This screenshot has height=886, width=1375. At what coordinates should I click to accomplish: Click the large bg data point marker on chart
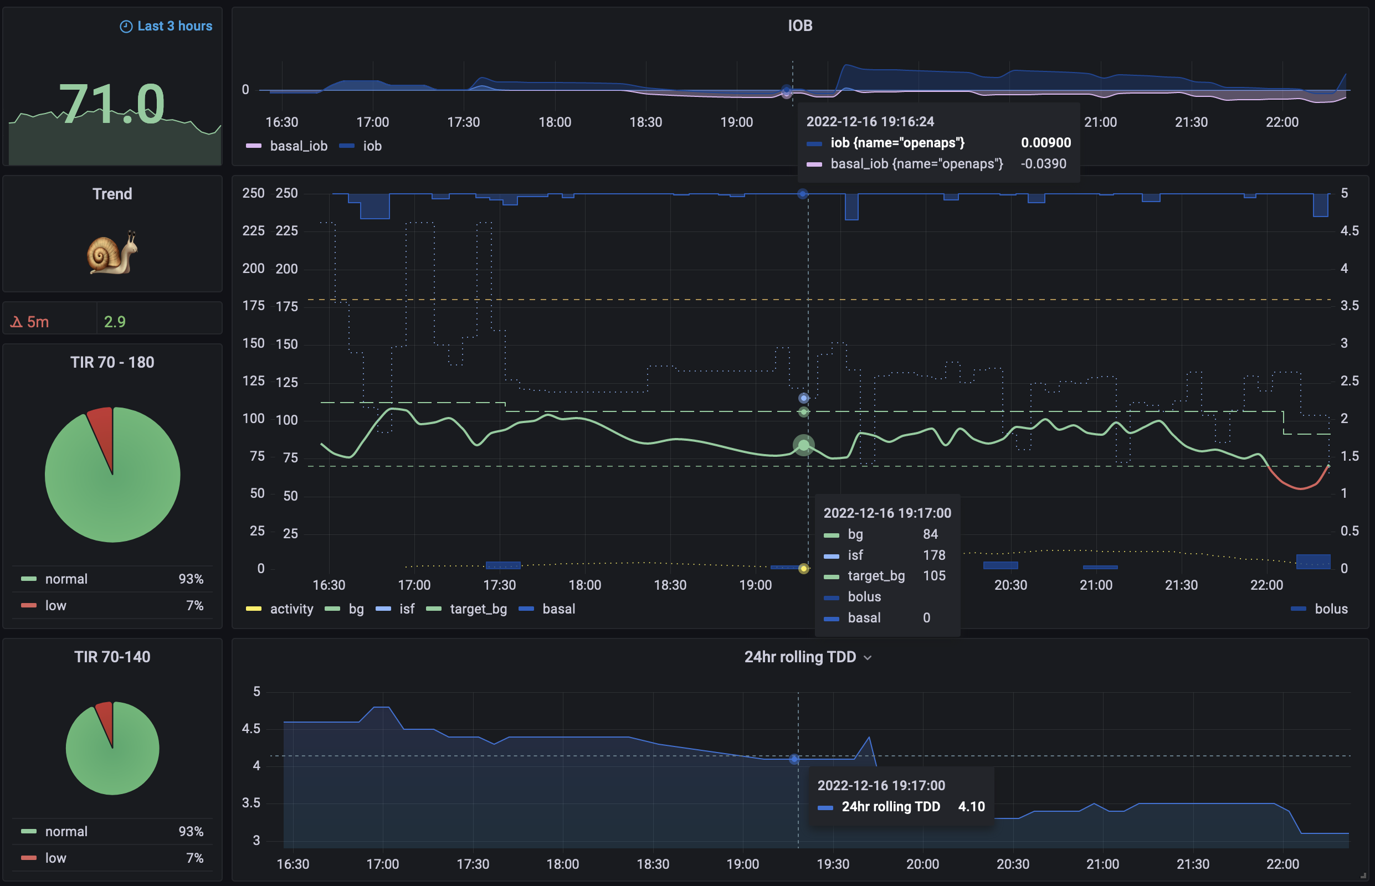(803, 445)
